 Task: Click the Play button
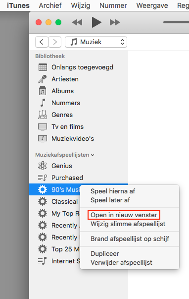pos(96,22)
